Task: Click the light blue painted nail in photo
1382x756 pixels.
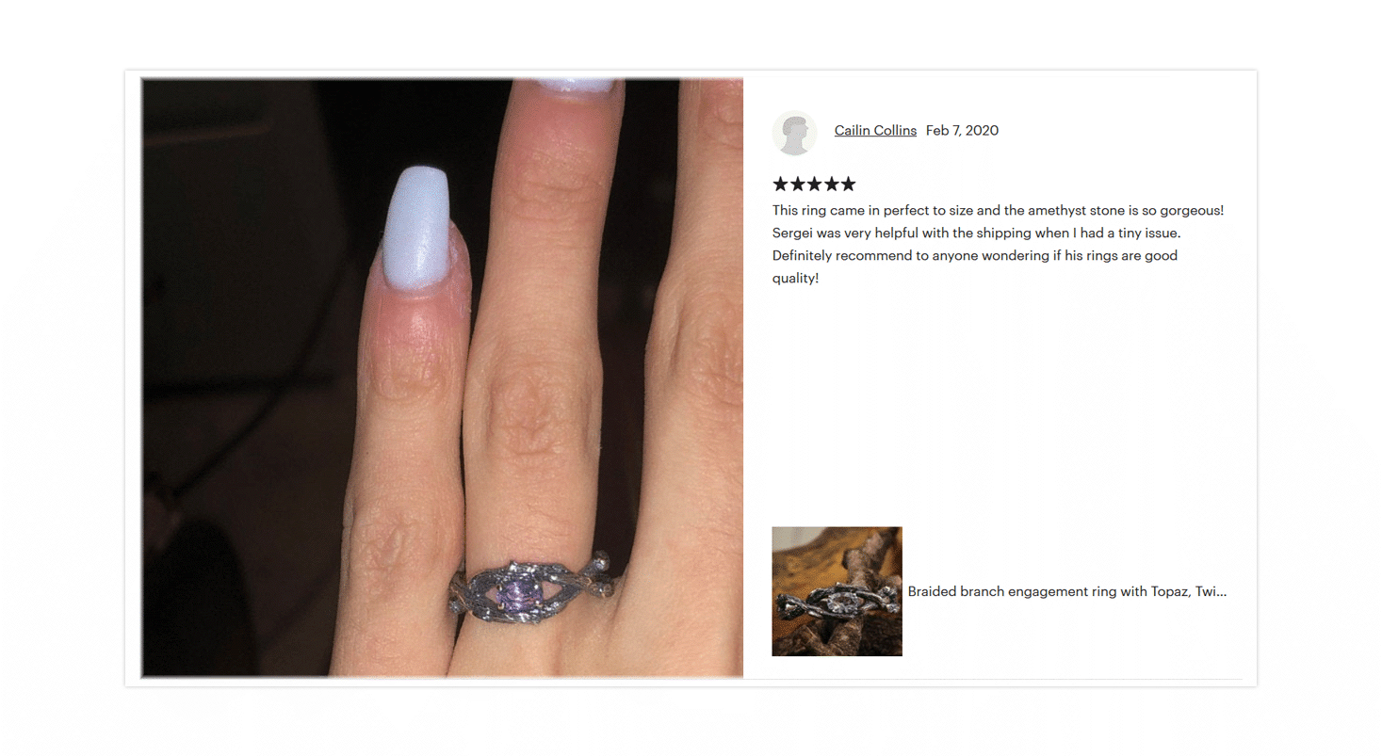Action: (415, 226)
